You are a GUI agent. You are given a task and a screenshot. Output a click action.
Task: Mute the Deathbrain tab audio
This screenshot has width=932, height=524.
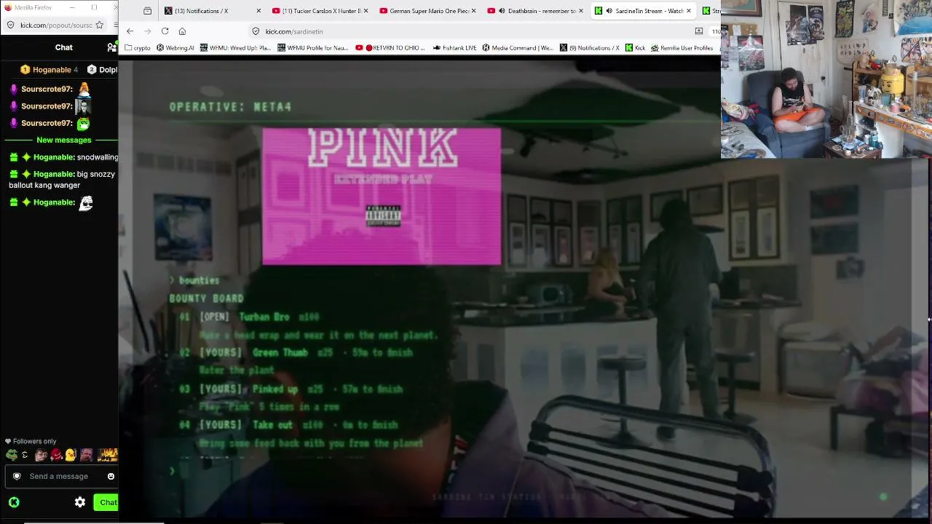coord(502,11)
